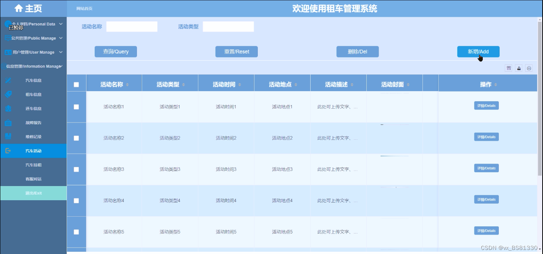The height and width of the screenshot is (254, 543).
Task: Open 详情/Details for 活动名称3
Action: point(486,168)
